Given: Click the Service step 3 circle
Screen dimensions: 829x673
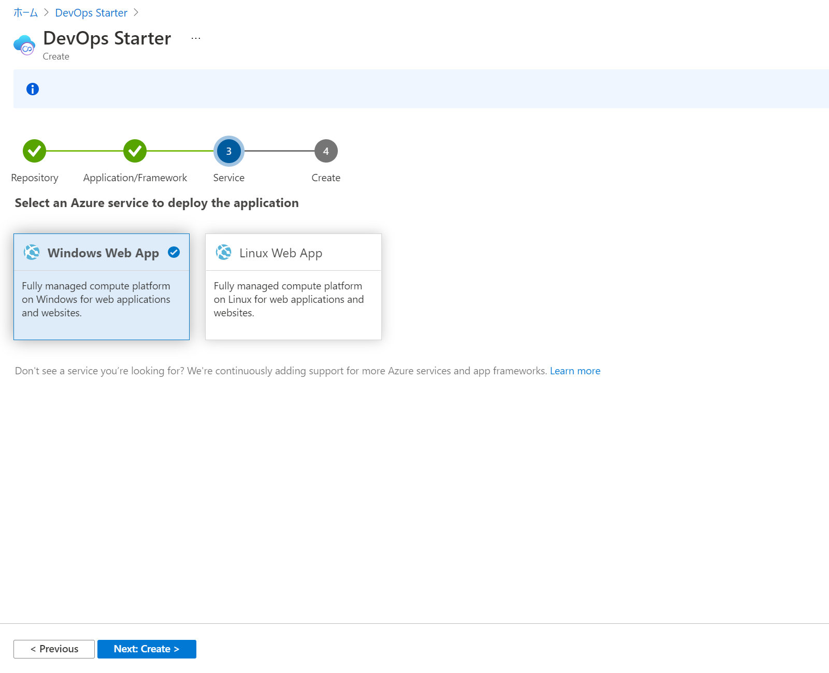Looking at the screenshot, I should click(x=228, y=151).
